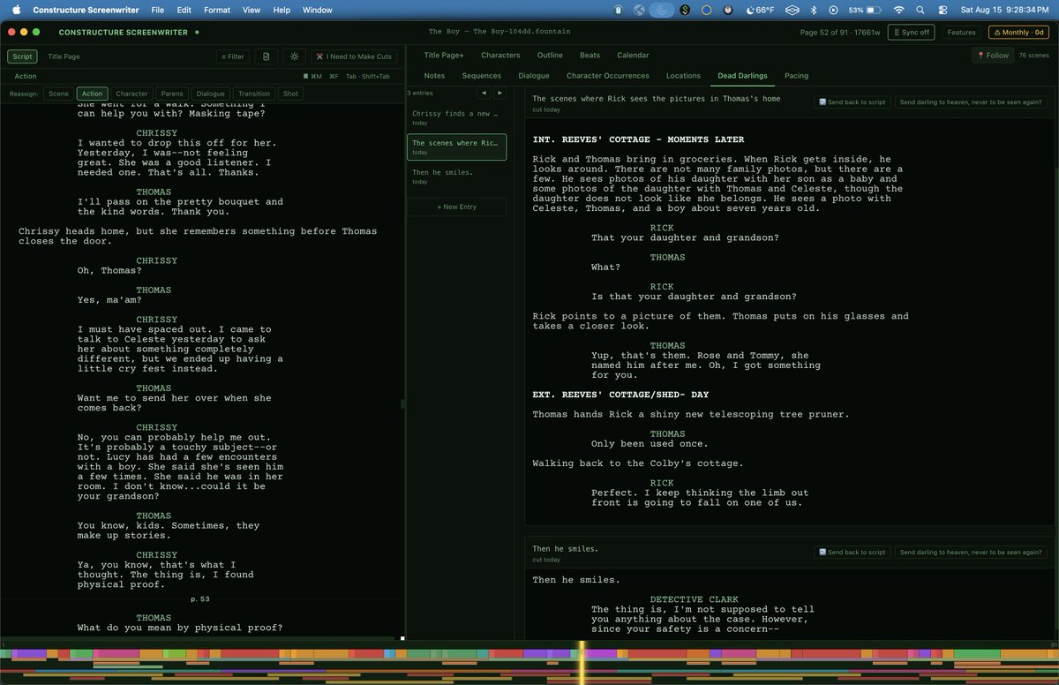Click the bookmark ⌘M shortcut icon

click(x=312, y=77)
